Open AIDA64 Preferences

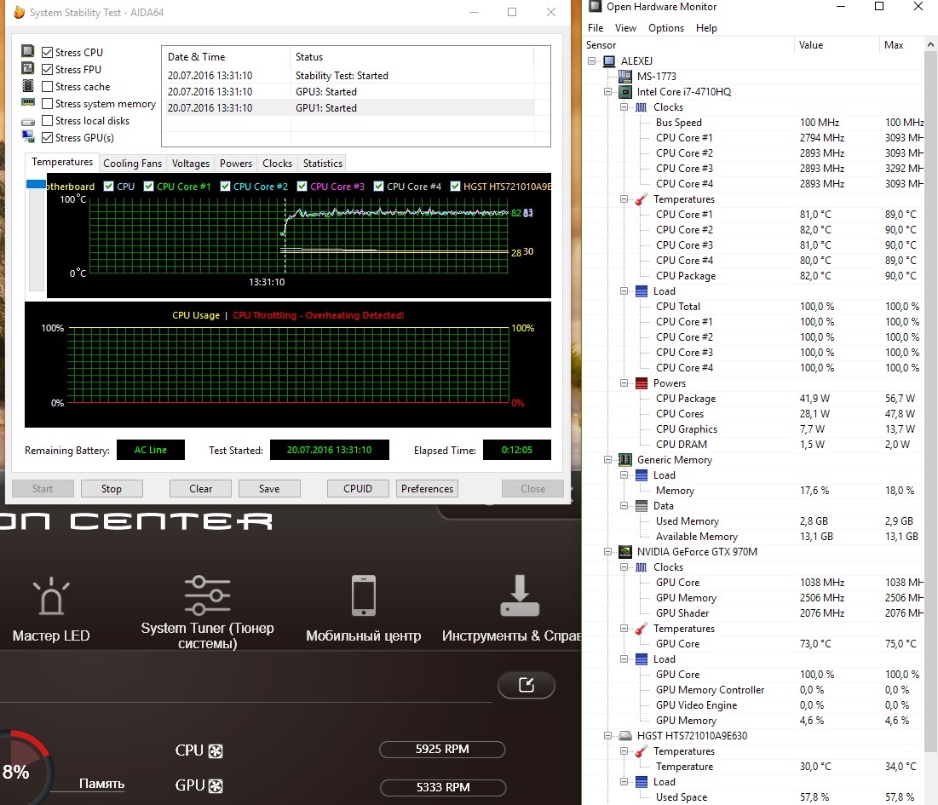[x=427, y=489]
